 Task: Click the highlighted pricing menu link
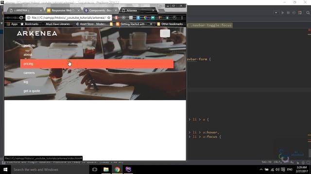point(97,64)
